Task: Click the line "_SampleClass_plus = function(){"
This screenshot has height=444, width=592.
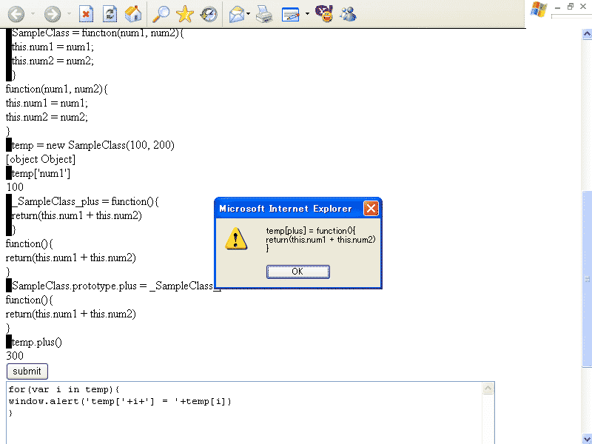Action: pos(85,201)
